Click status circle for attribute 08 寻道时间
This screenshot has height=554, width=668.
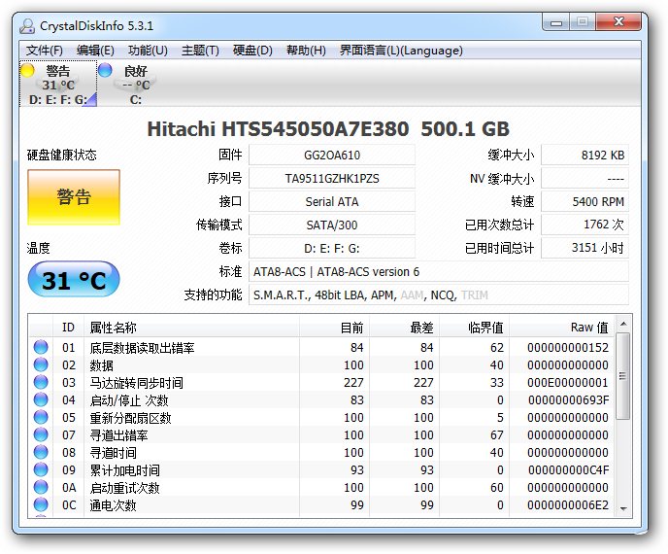click(41, 452)
